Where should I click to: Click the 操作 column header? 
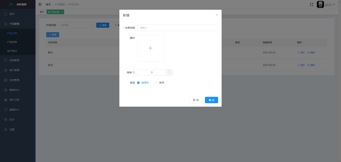point(299,43)
